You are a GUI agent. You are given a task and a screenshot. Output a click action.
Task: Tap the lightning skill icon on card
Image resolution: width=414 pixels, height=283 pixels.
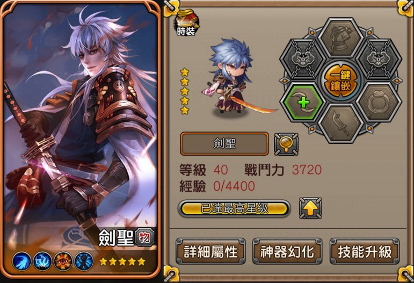42,262
